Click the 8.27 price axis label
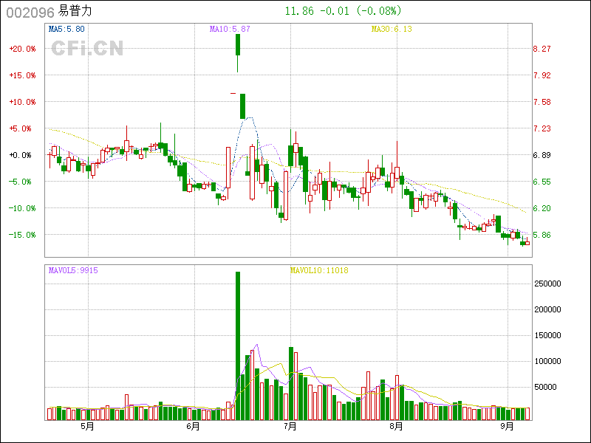 542,49
